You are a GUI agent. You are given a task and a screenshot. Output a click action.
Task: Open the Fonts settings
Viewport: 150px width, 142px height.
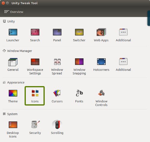click(79, 93)
